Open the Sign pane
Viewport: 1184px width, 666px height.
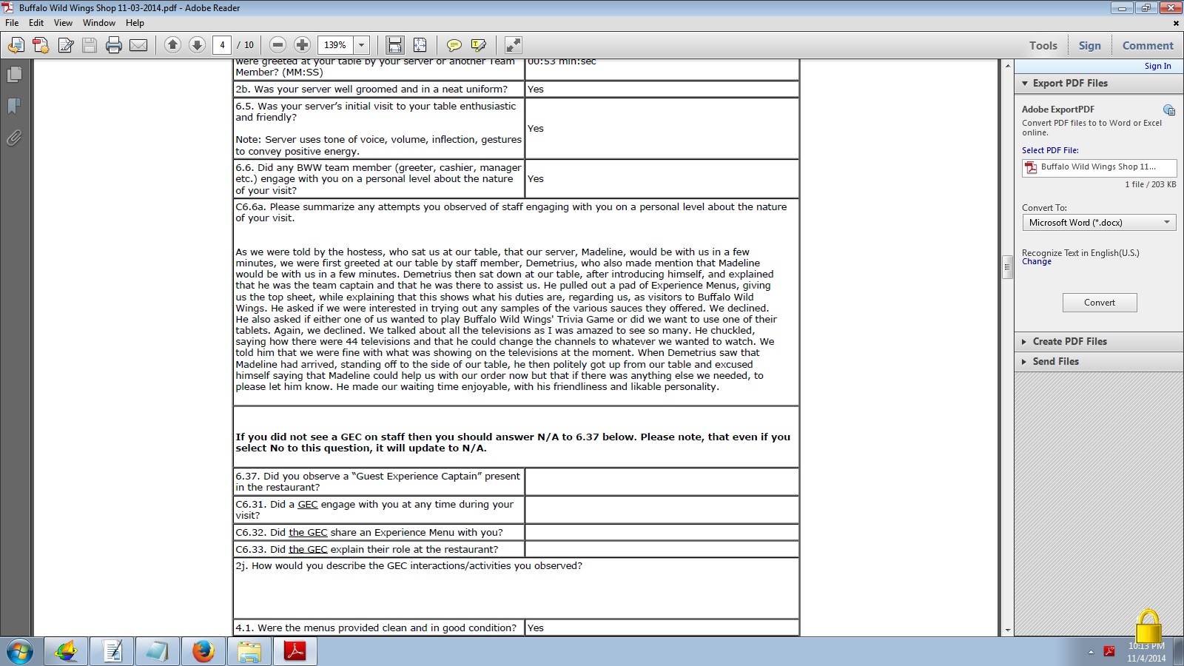coord(1089,46)
